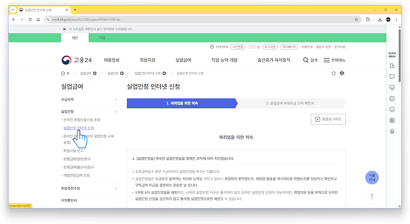The width and height of the screenshot is (410, 224).
Task: Open 취업사실 신고
Action: (x=73, y=151)
